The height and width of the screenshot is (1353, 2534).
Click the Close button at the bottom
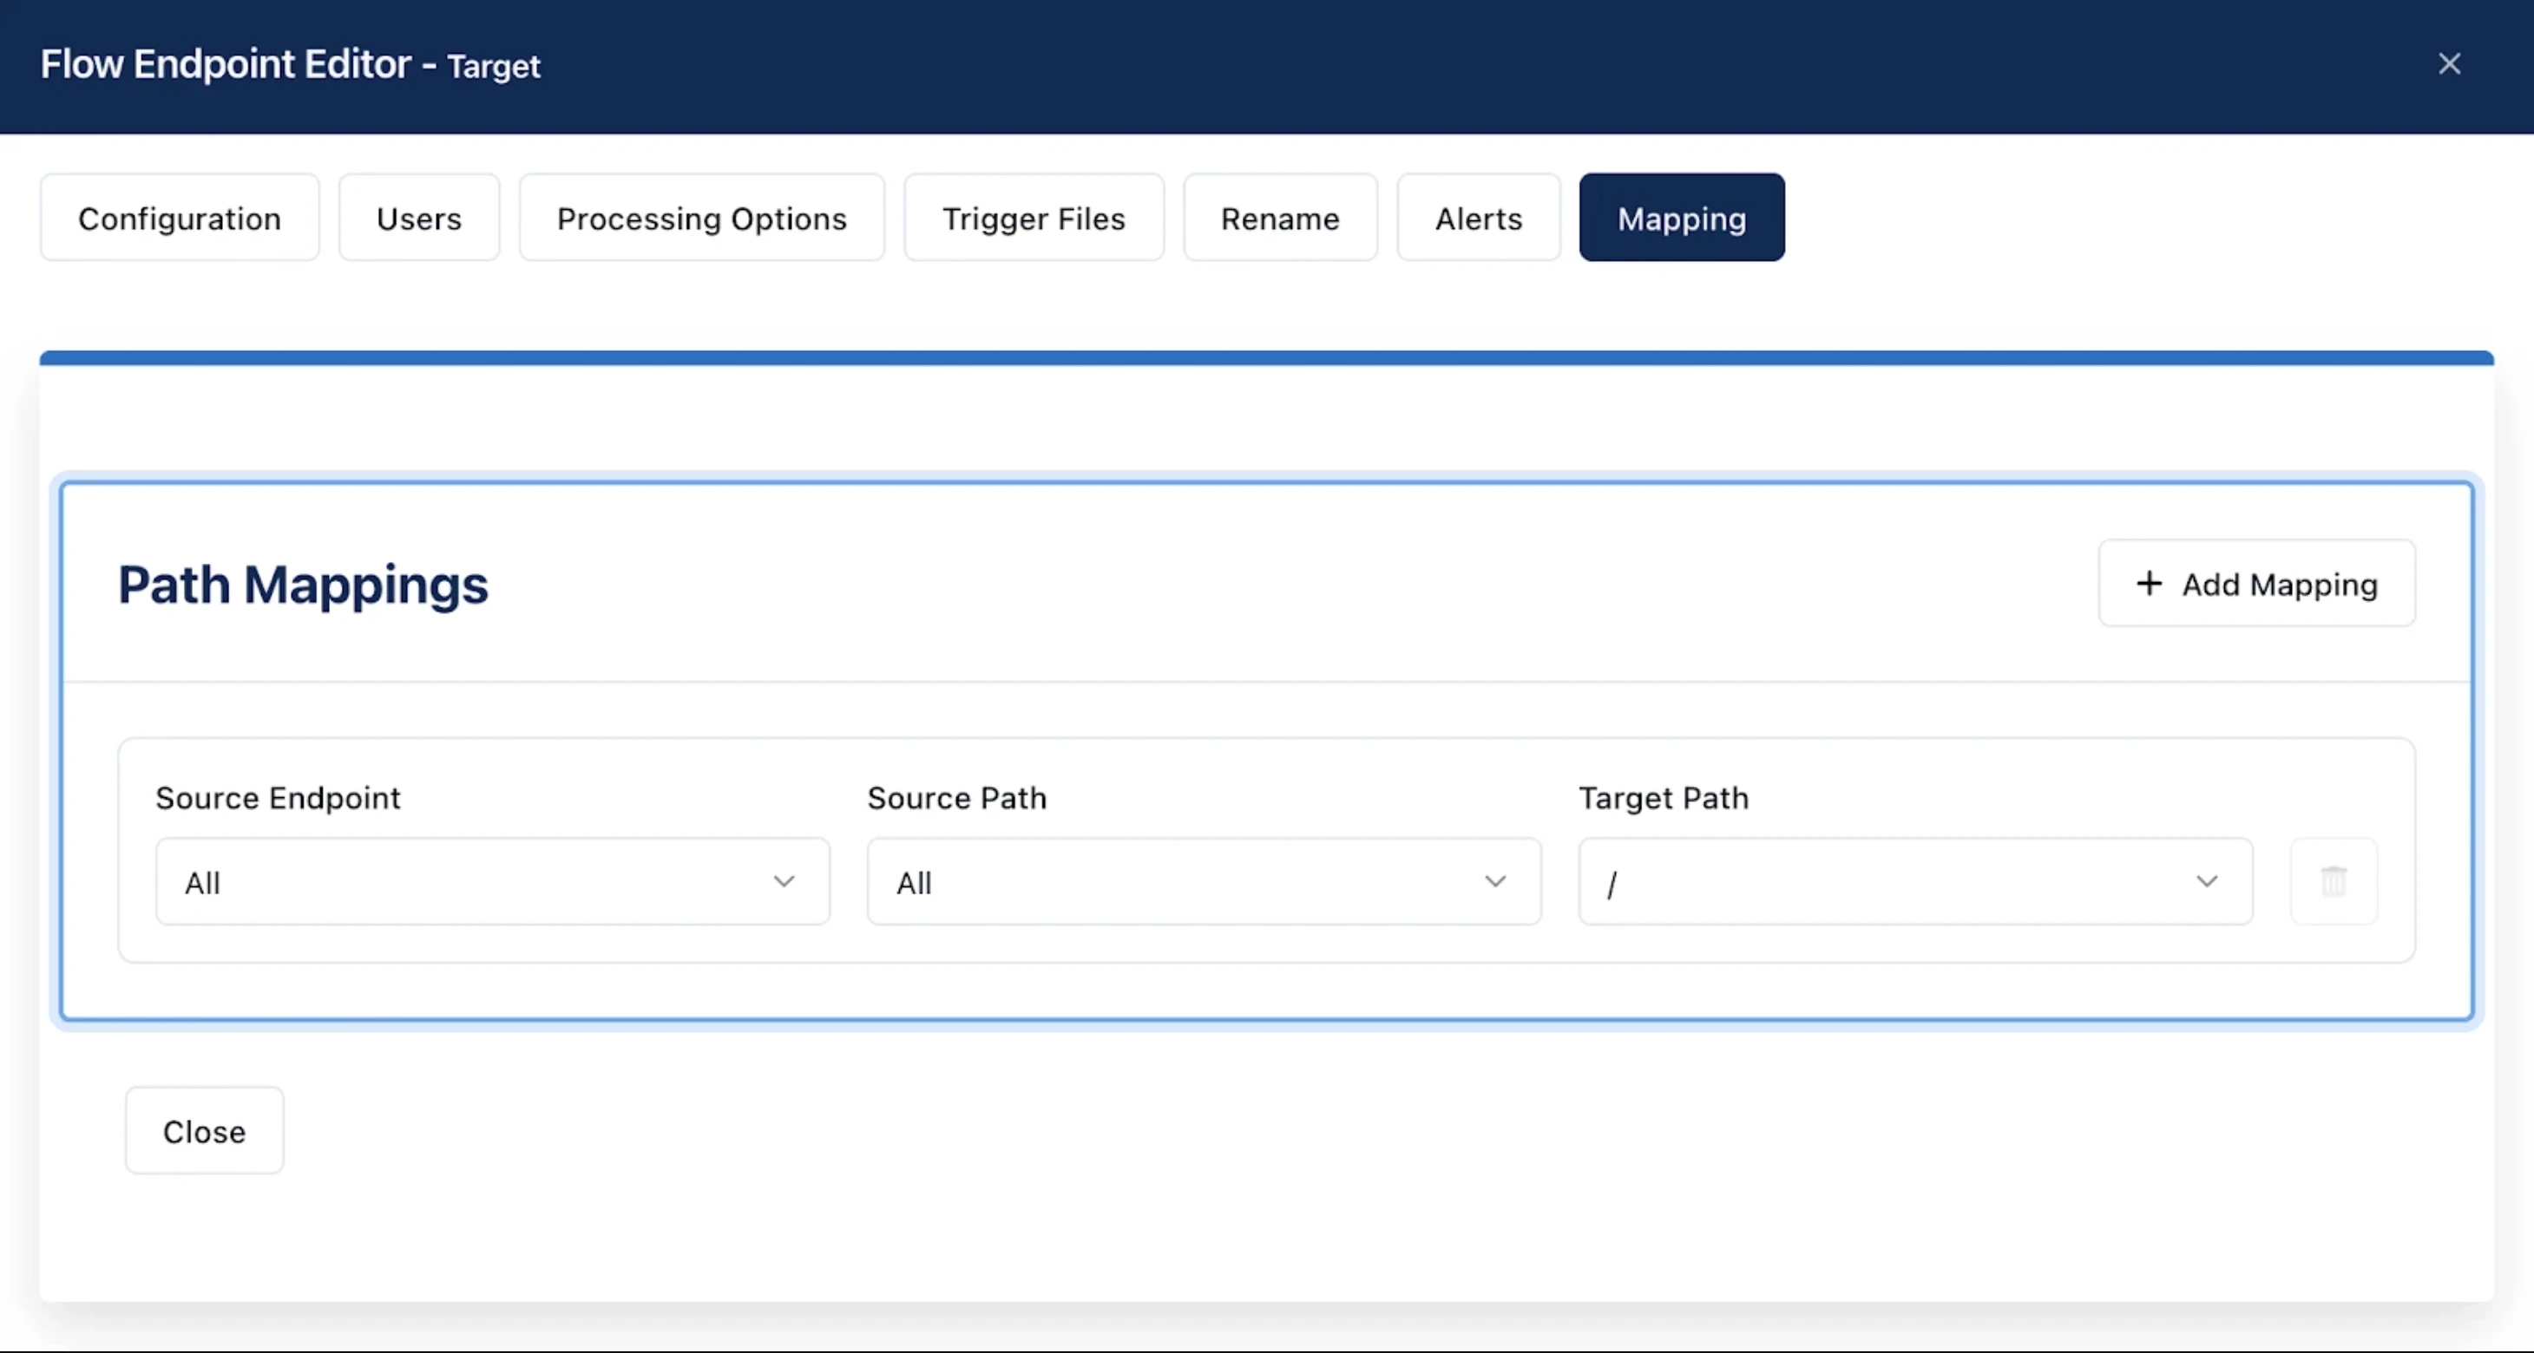pos(205,1131)
